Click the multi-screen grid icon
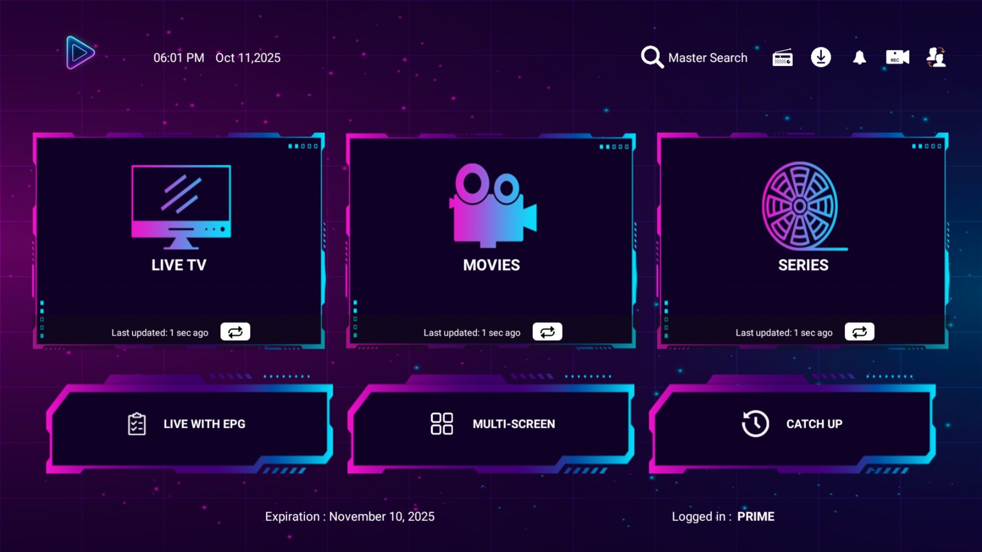The height and width of the screenshot is (552, 982). [441, 424]
